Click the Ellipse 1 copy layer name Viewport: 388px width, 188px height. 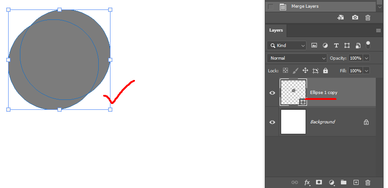(x=324, y=93)
